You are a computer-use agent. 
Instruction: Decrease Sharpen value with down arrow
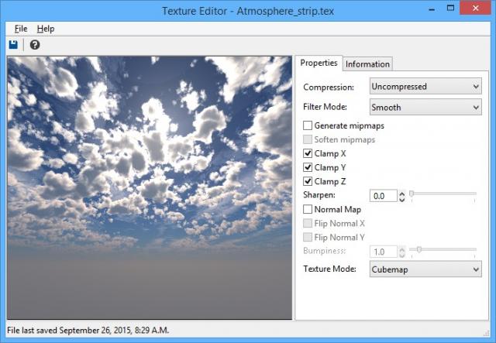tap(401, 199)
